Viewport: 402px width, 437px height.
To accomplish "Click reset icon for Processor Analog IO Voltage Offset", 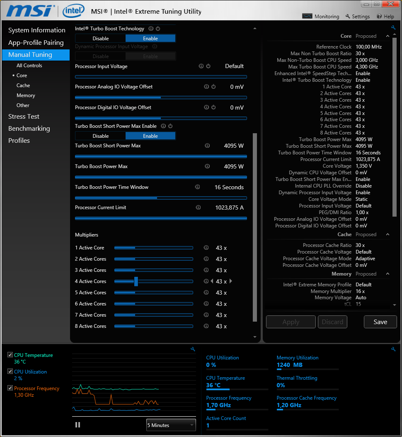I will coord(213,87).
